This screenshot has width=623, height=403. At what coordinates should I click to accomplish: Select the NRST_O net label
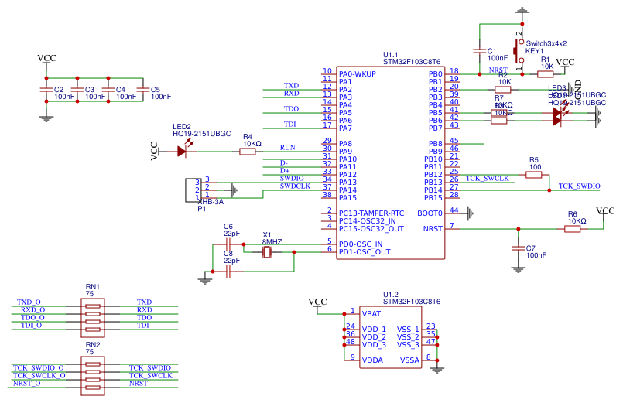point(29,383)
